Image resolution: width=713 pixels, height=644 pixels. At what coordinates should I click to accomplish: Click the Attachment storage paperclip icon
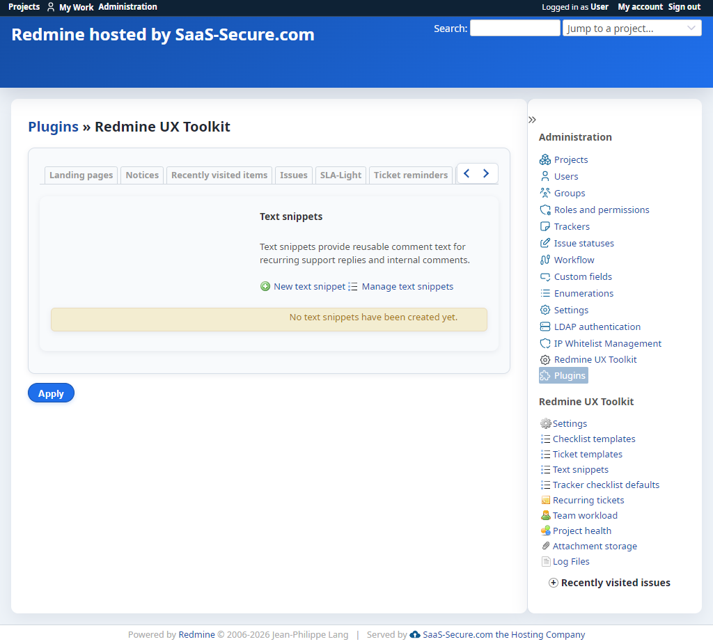coord(546,546)
